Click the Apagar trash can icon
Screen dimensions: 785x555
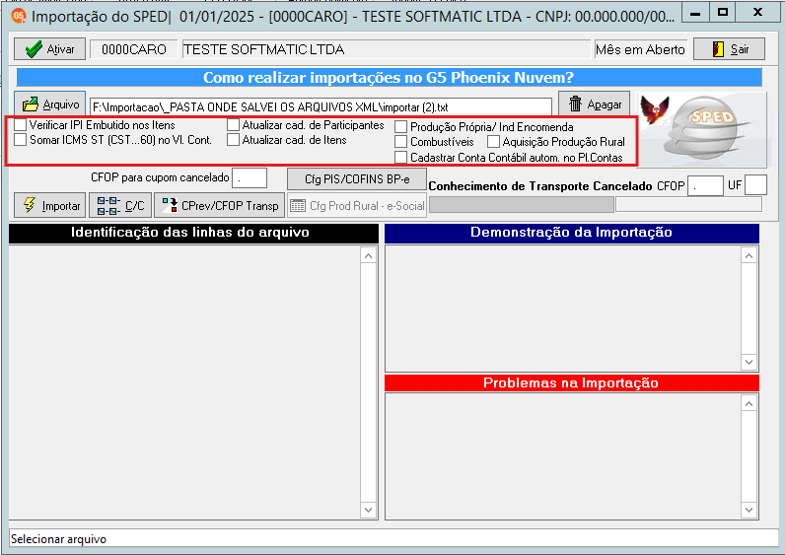click(x=575, y=104)
